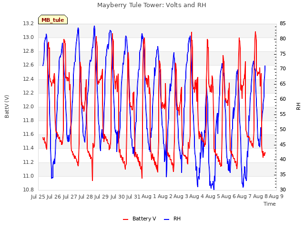This screenshot has height=228, width=305.
Task: Click the 65 RH tick label
Action: pyautogui.click(x=283, y=84)
